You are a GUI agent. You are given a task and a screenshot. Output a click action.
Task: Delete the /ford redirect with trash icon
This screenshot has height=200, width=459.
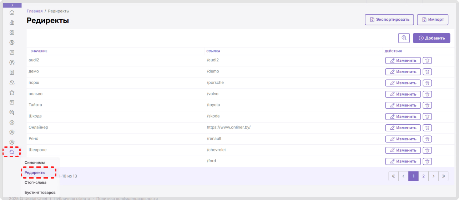click(x=427, y=161)
